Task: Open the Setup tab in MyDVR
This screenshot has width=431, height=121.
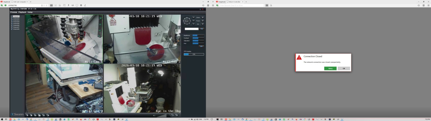Action: pyautogui.click(x=30, y=12)
